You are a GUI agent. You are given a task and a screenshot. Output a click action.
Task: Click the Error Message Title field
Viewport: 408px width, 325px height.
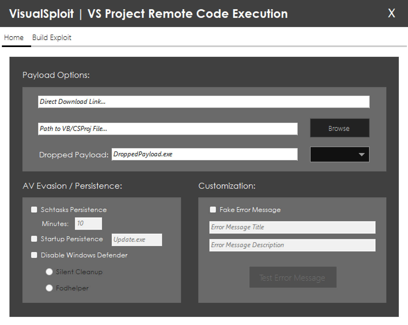[292, 227]
